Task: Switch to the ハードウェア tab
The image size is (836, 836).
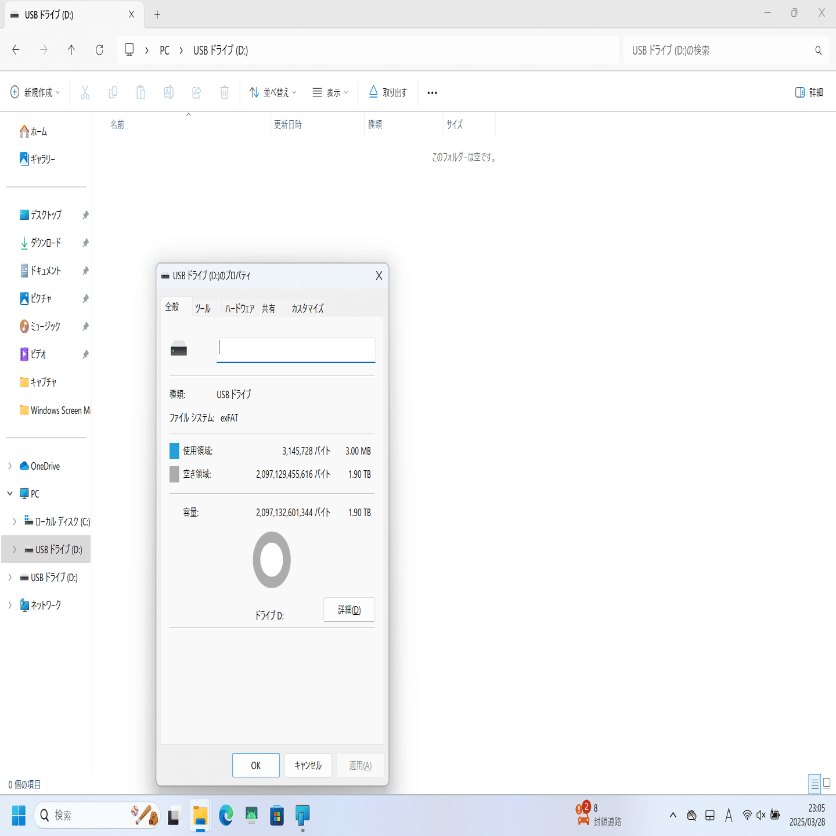Action: pyautogui.click(x=240, y=308)
